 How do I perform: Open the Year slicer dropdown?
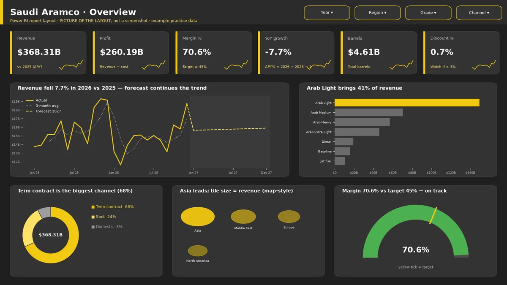pyautogui.click(x=327, y=13)
